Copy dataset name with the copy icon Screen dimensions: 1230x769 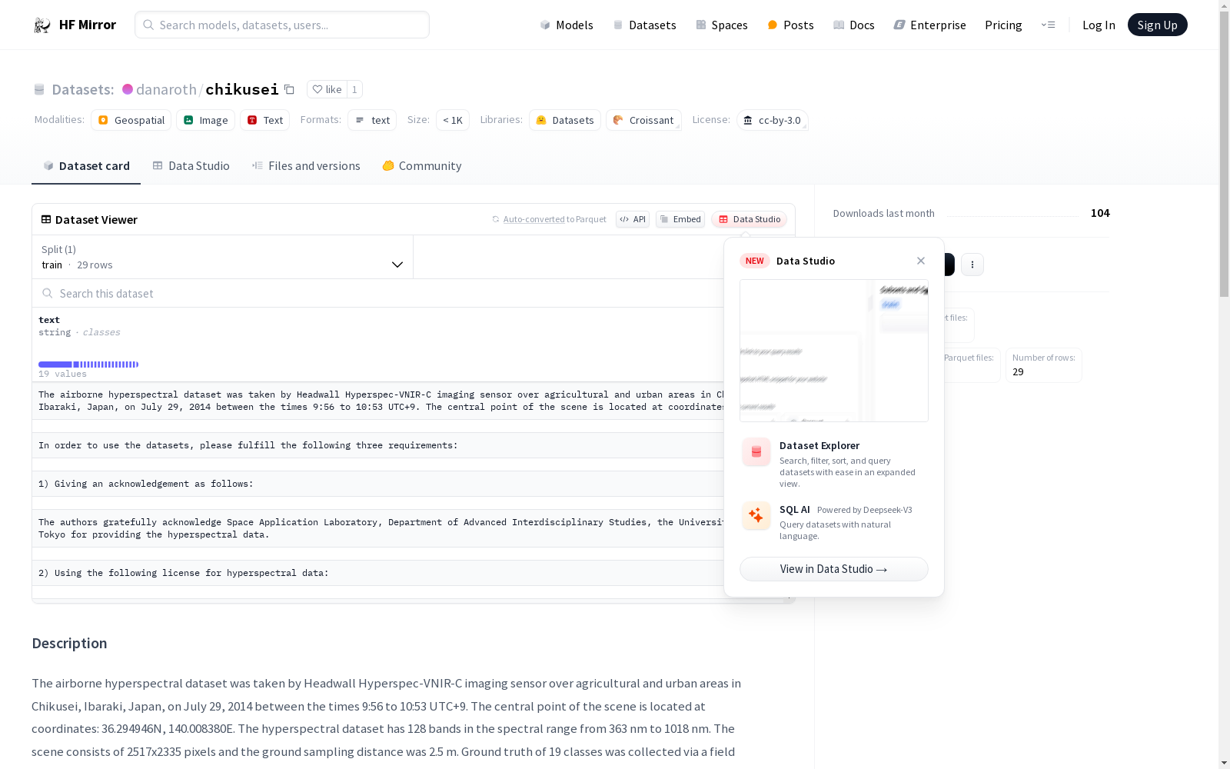pyautogui.click(x=289, y=89)
